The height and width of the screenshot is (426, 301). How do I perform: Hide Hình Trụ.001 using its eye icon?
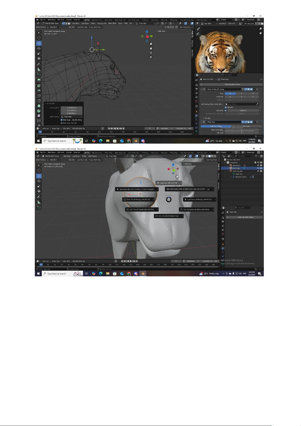(x=258, y=171)
